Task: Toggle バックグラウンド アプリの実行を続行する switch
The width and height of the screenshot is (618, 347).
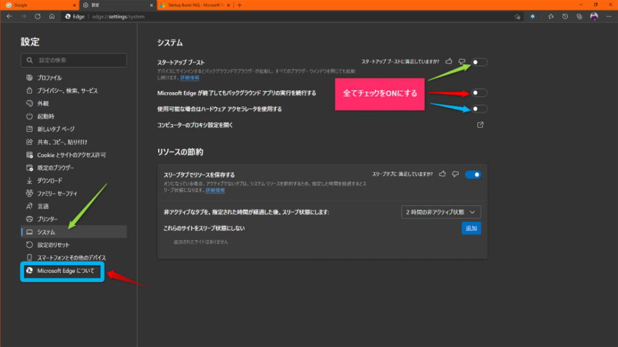Action: [x=479, y=92]
